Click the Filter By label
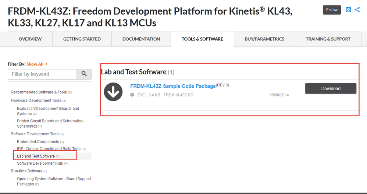The image size is (367, 194). tap(16, 64)
